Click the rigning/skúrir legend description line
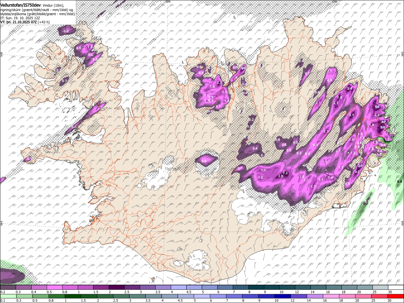Viewport: 404px width, 303px height. (x=37, y=10)
